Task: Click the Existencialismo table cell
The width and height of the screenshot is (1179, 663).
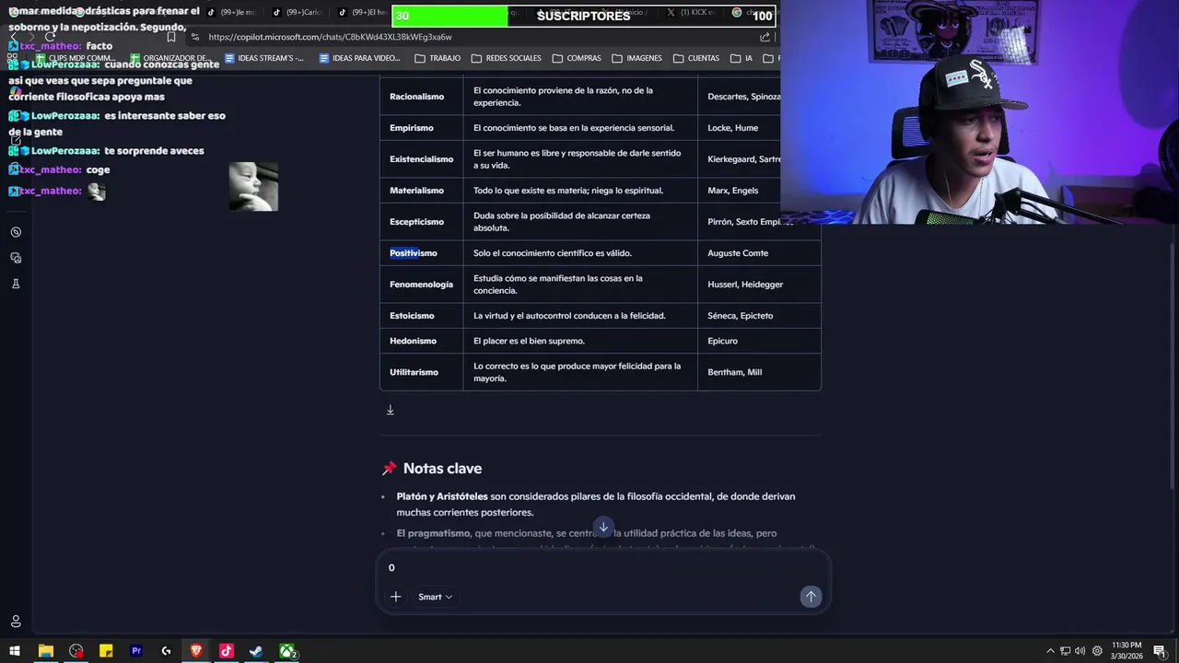Action: tap(421, 159)
